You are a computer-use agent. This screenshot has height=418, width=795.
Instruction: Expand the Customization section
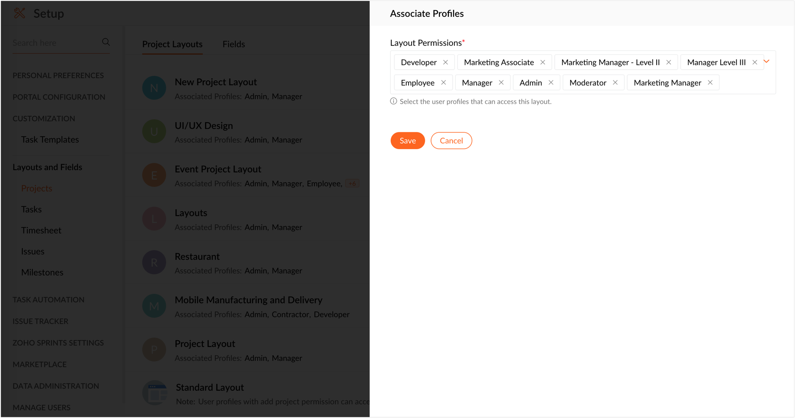click(44, 119)
